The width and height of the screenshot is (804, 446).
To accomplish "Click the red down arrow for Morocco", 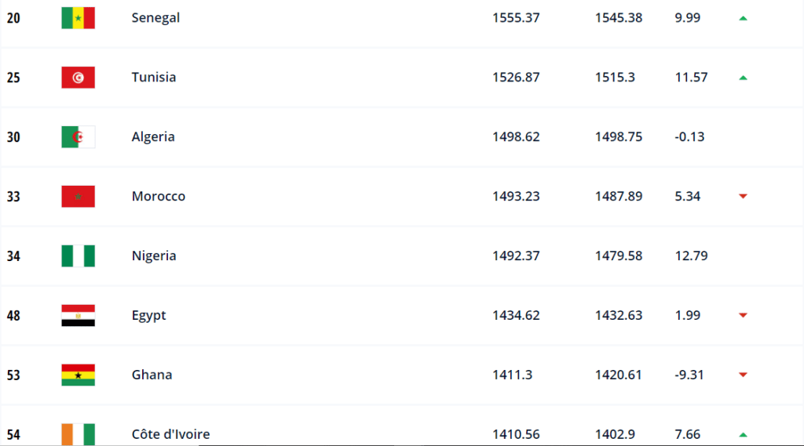I will (743, 196).
